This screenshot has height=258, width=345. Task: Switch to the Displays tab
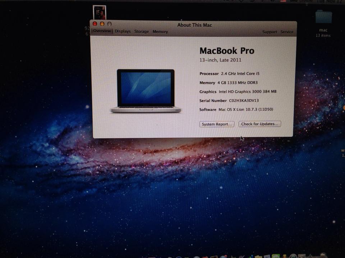(x=123, y=32)
